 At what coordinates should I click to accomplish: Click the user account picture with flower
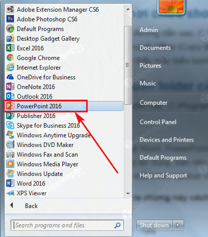point(171,7)
